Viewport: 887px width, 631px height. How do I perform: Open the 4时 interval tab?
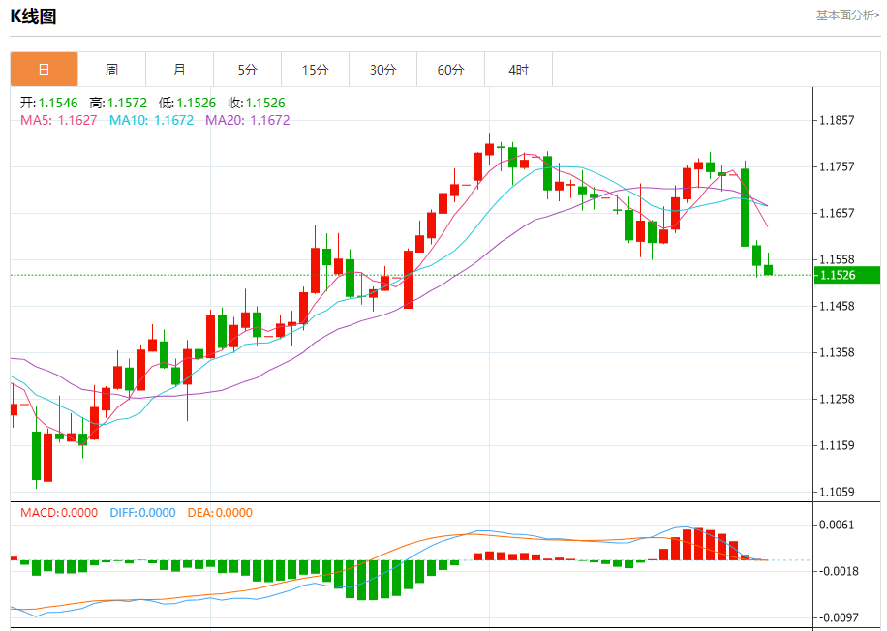coord(519,70)
